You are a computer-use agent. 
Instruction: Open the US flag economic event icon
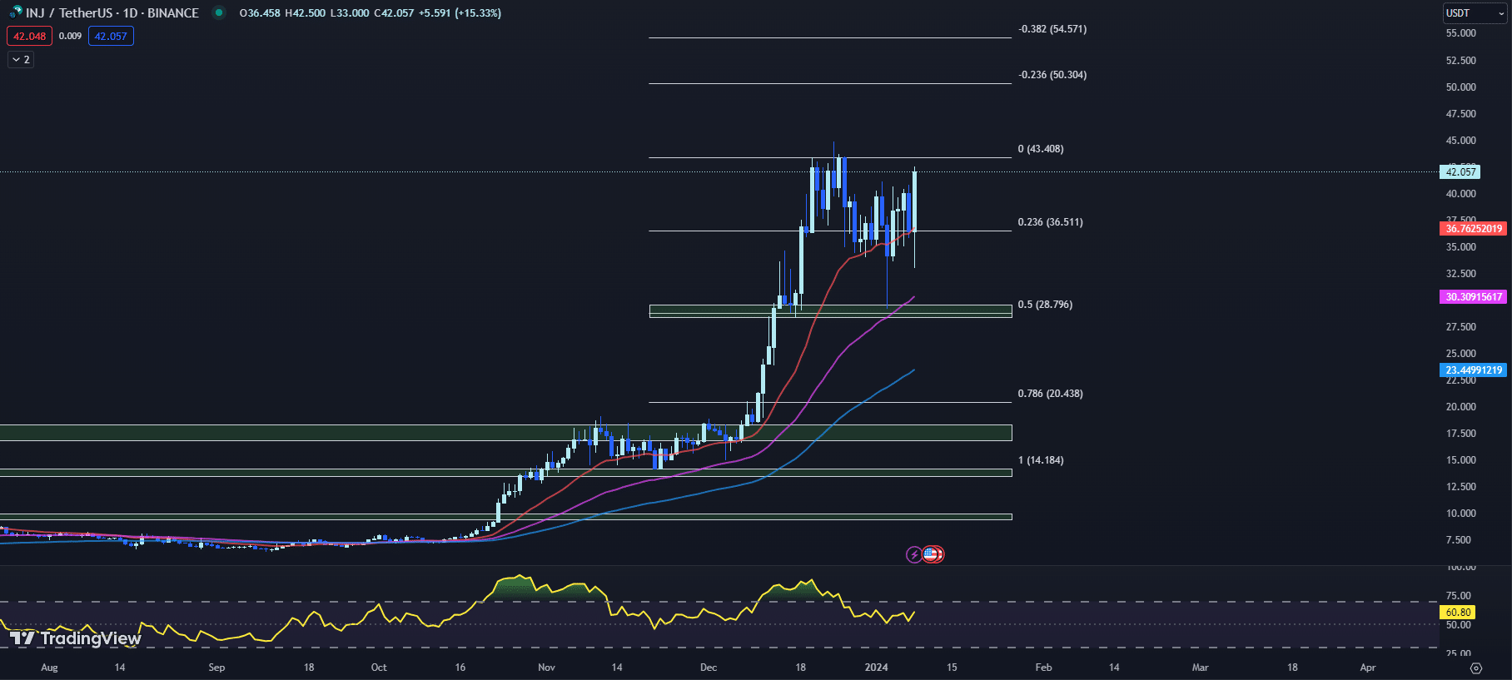(x=931, y=554)
